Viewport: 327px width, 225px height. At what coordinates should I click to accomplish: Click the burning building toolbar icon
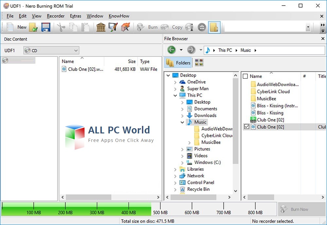125,27
